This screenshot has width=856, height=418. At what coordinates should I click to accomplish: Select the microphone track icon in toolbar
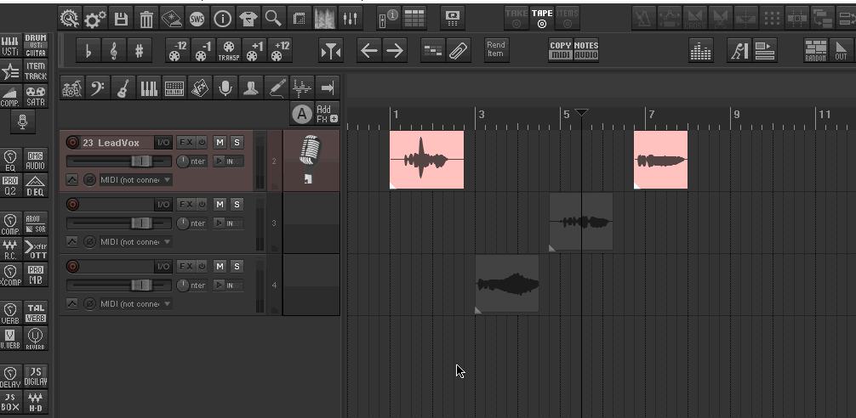[x=225, y=88]
